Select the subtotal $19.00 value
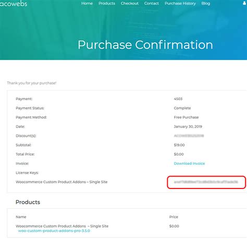 (x=179, y=145)
